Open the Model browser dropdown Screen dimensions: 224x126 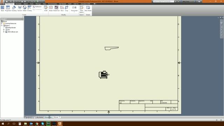(4, 19)
